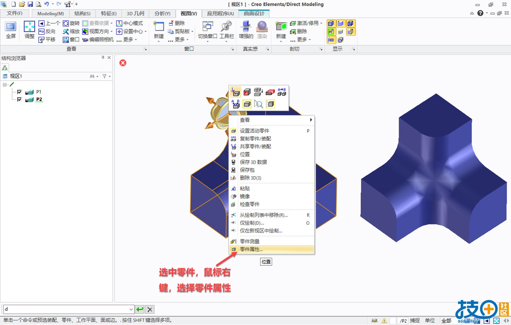Open the command input history dropdown
The width and height of the screenshot is (511, 325).
(x=131, y=309)
